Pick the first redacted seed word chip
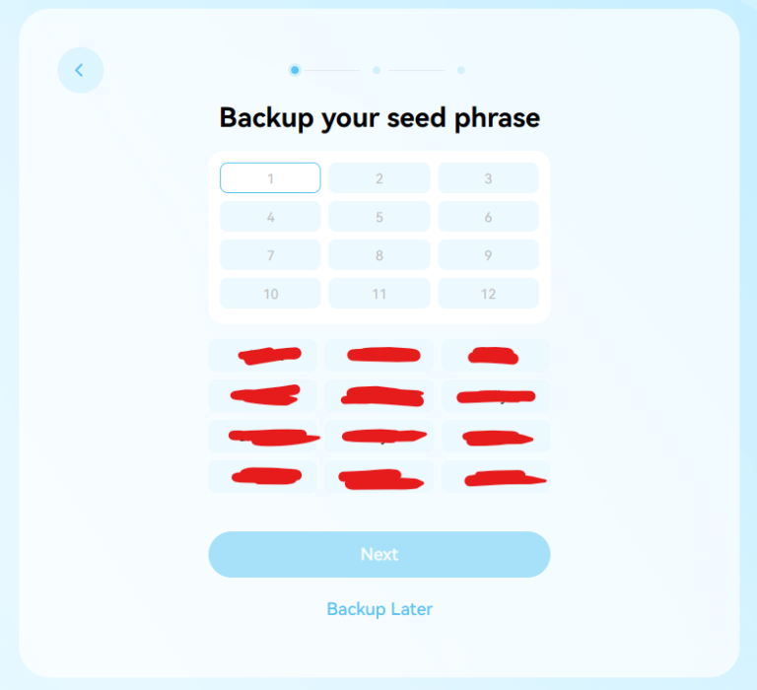This screenshot has height=690, width=757. coord(263,356)
